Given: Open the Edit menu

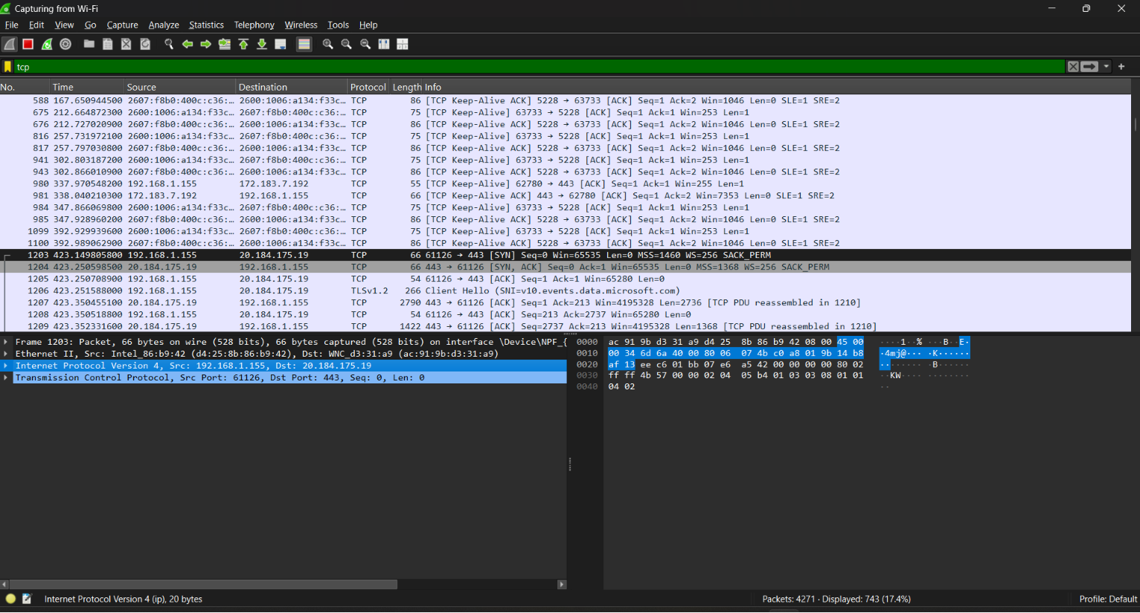Looking at the screenshot, I should [36, 25].
